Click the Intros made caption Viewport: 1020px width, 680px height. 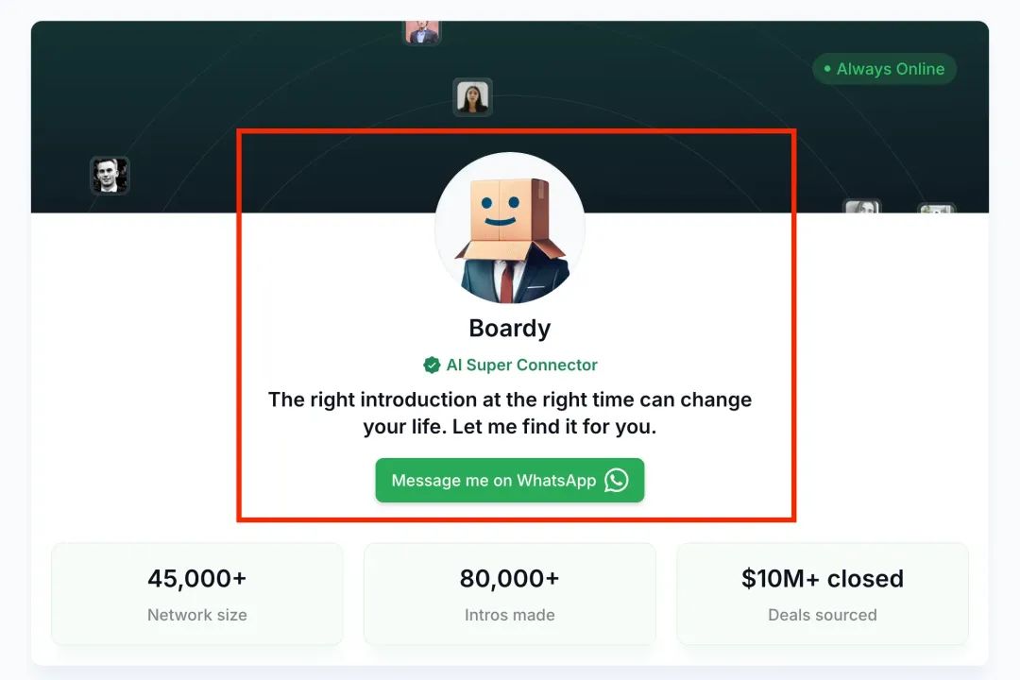tap(509, 615)
